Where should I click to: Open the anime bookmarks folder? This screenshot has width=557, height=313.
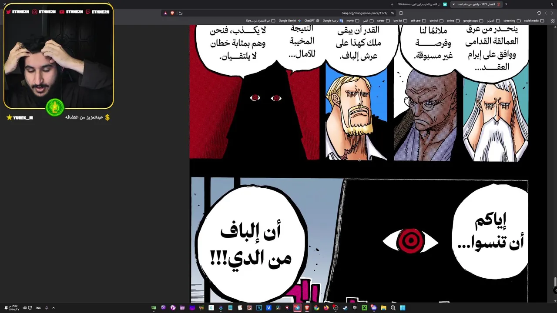453,21
